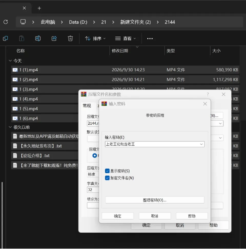Collapse the 很久以前 file group
Image resolution: width=246 pixels, height=249 pixels.
click(10, 127)
